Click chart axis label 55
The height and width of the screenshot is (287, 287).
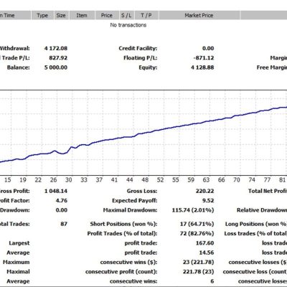click(176, 180)
